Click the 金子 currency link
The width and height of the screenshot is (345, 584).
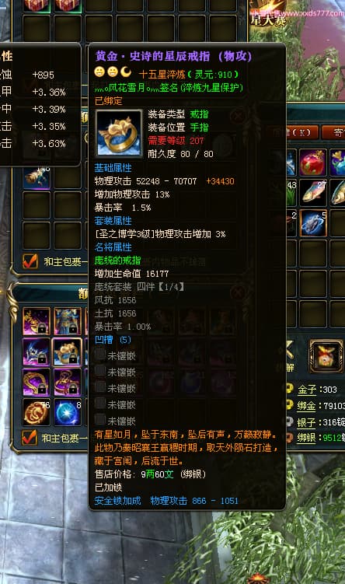tap(307, 390)
